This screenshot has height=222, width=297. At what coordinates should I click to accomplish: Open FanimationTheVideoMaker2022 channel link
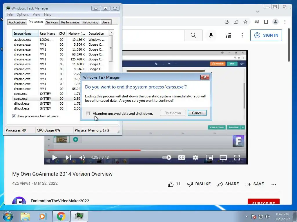(x=60, y=201)
